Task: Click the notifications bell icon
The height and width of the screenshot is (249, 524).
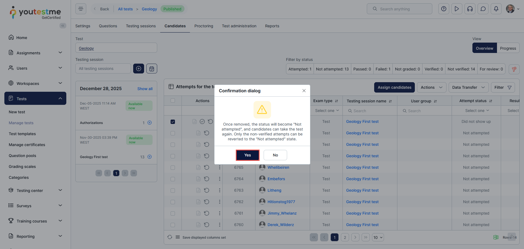Action: coord(496,9)
